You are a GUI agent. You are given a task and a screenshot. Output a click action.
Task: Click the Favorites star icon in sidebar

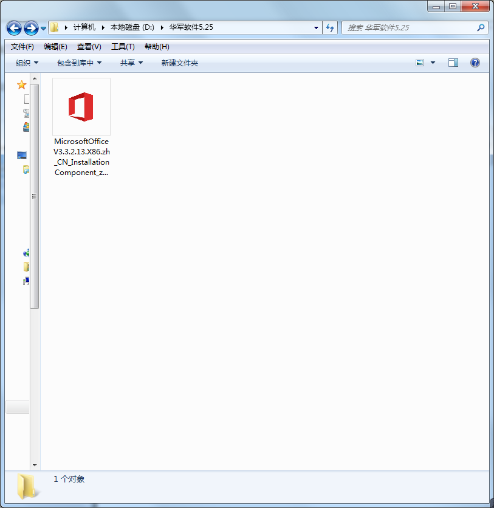click(x=21, y=85)
